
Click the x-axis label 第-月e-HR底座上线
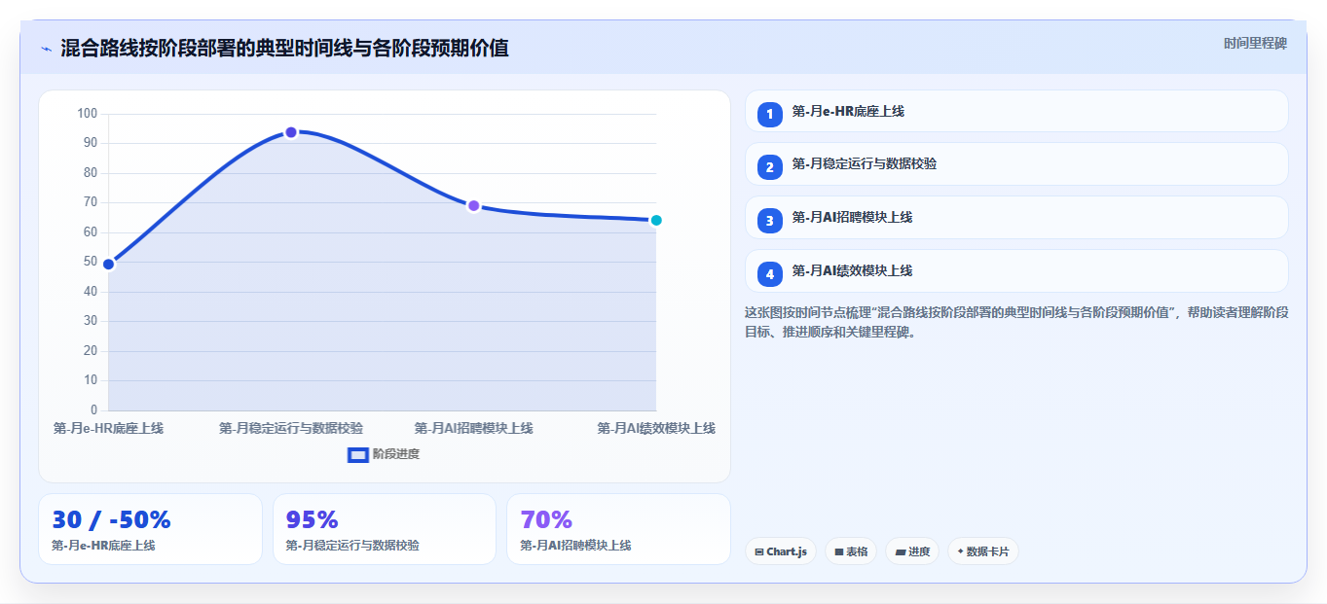pos(108,428)
